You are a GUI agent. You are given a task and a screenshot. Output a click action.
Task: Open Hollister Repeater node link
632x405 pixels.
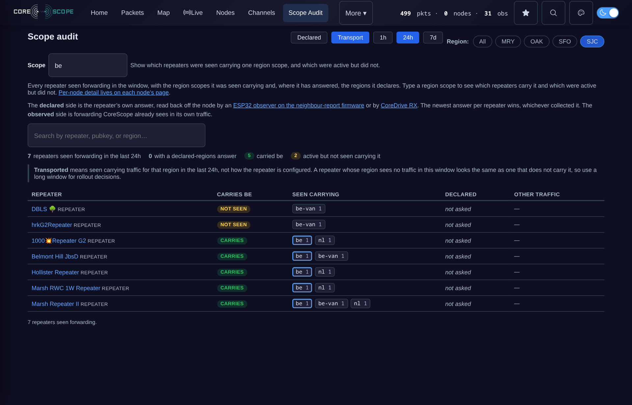[x=55, y=272]
